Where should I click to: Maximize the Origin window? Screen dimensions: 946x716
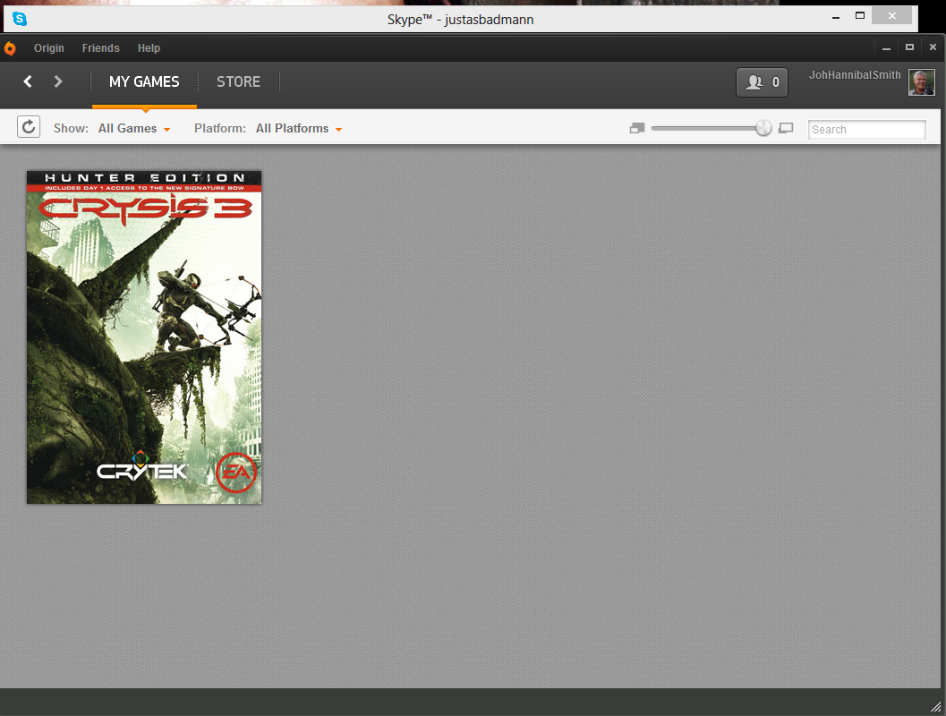(x=909, y=47)
